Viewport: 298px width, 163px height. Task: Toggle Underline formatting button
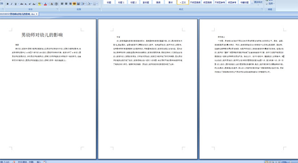[x=16, y=4]
